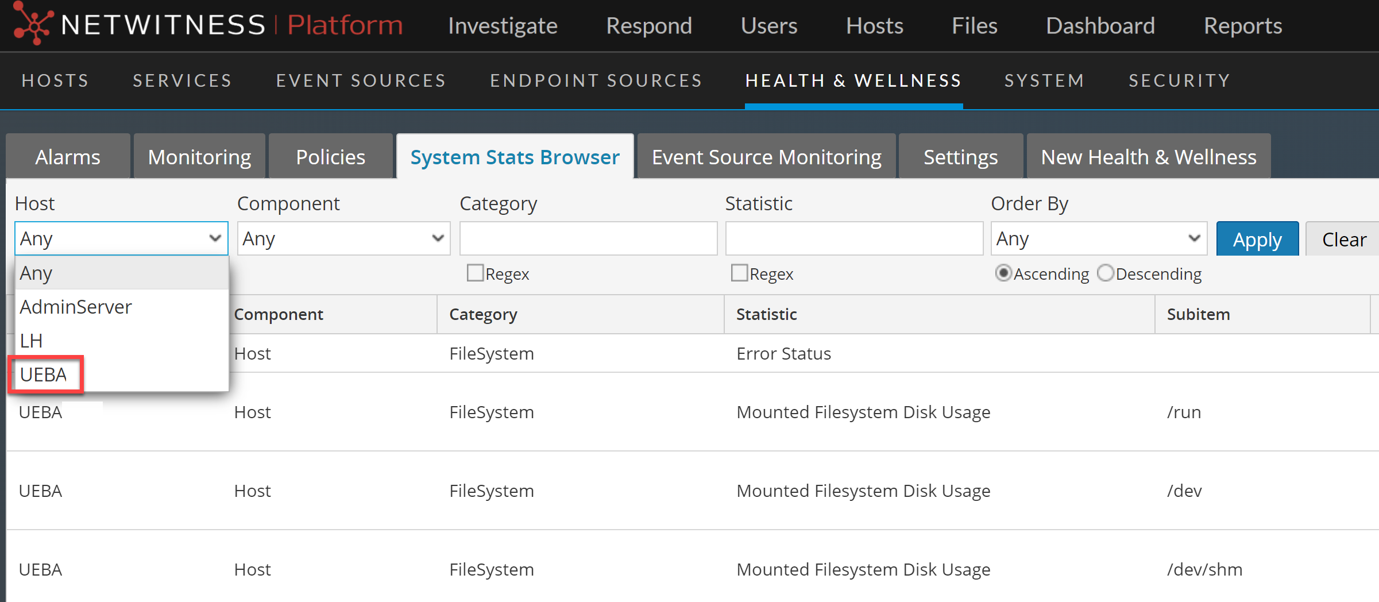
Task: Enable Regex checkbox under Statistic
Action: tap(739, 273)
